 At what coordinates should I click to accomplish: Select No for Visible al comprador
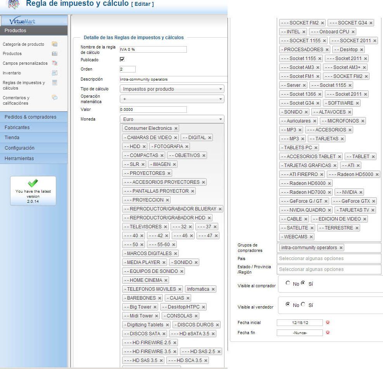point(288,283)
